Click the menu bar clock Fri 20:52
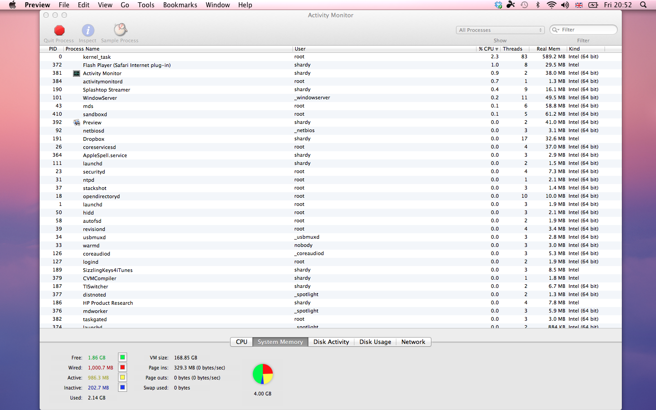Viewport: 656px width, 410px height. click(x=618, y=5)
